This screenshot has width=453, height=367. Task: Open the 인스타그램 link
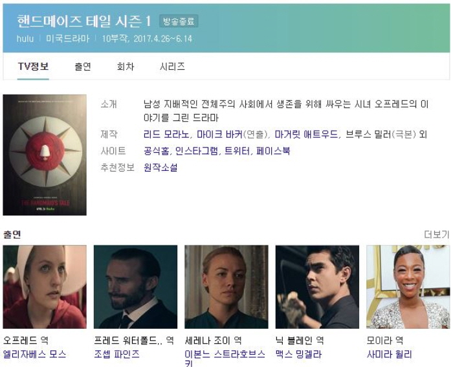click(197, 151)
